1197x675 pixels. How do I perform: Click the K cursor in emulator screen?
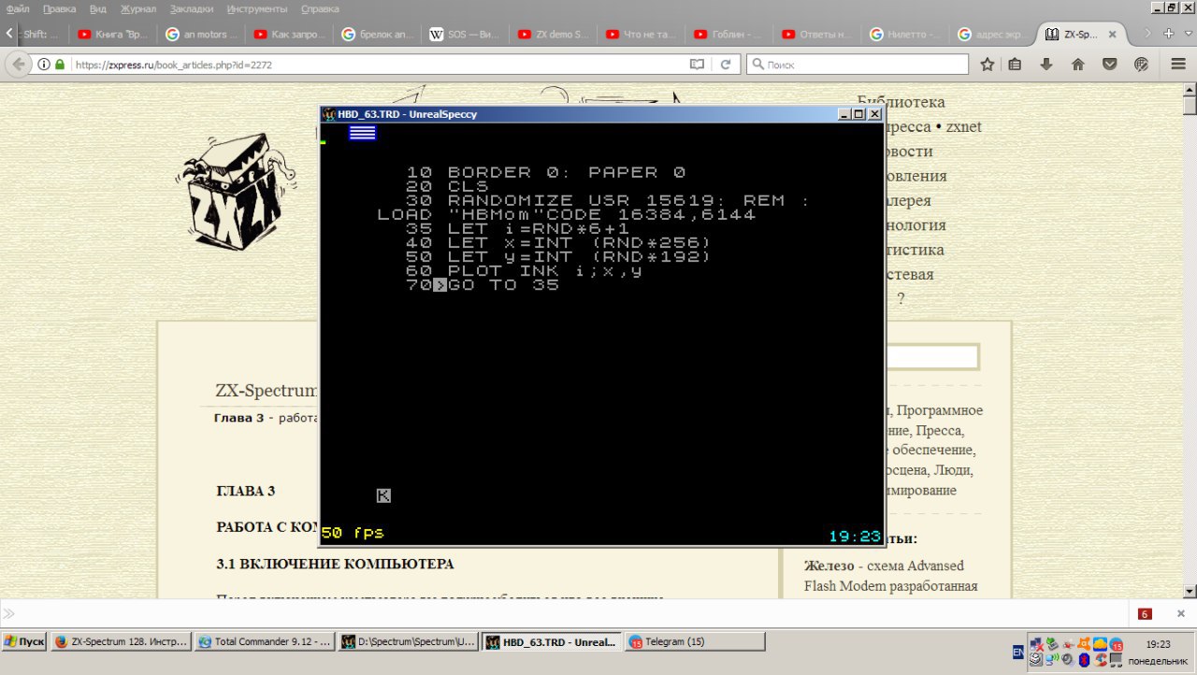click(383, 495)
